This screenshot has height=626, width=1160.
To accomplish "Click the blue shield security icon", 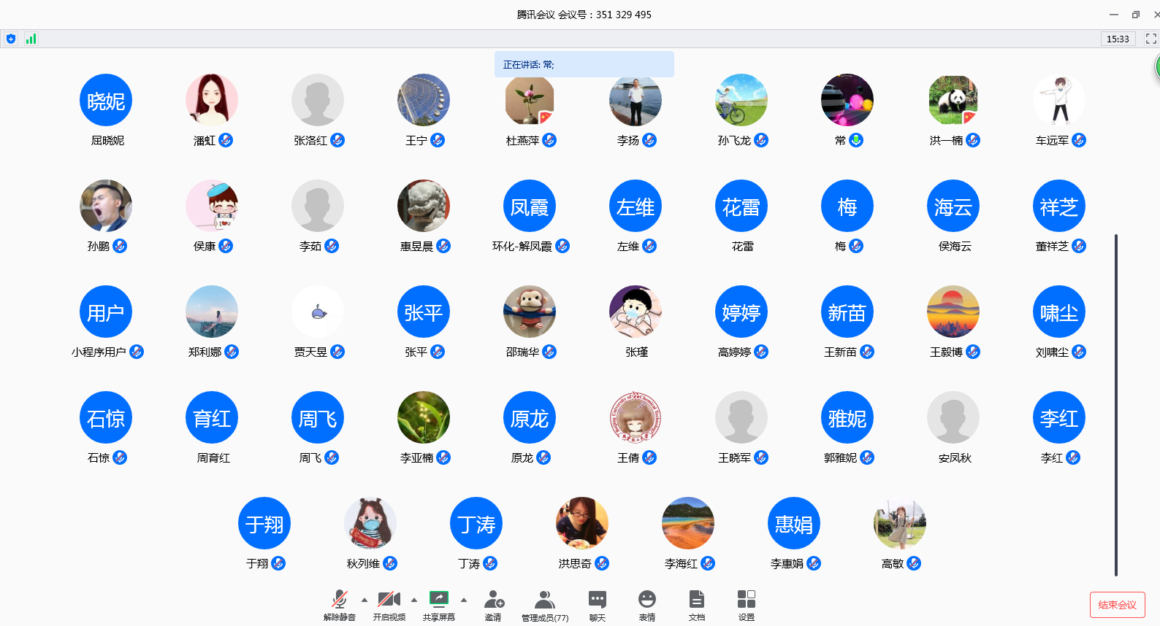I will [11, 39].
